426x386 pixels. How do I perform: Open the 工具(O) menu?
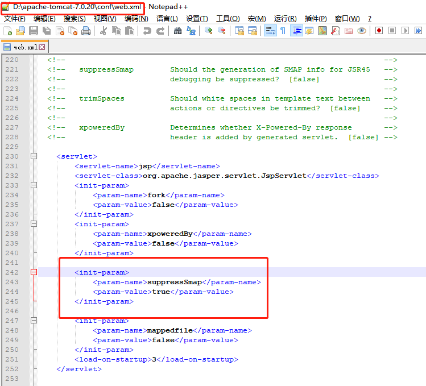[x=228, y=19]
